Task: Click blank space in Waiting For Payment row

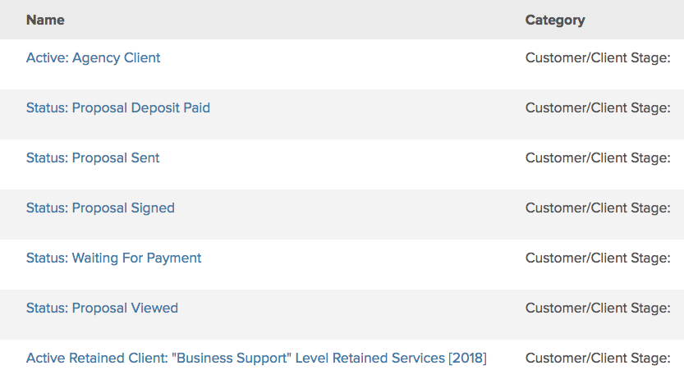Action: coord(361,258)
